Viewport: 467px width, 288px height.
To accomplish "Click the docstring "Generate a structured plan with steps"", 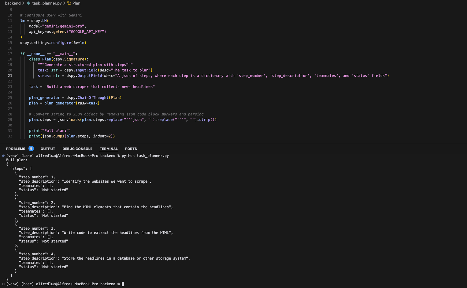I will (85, 65).
